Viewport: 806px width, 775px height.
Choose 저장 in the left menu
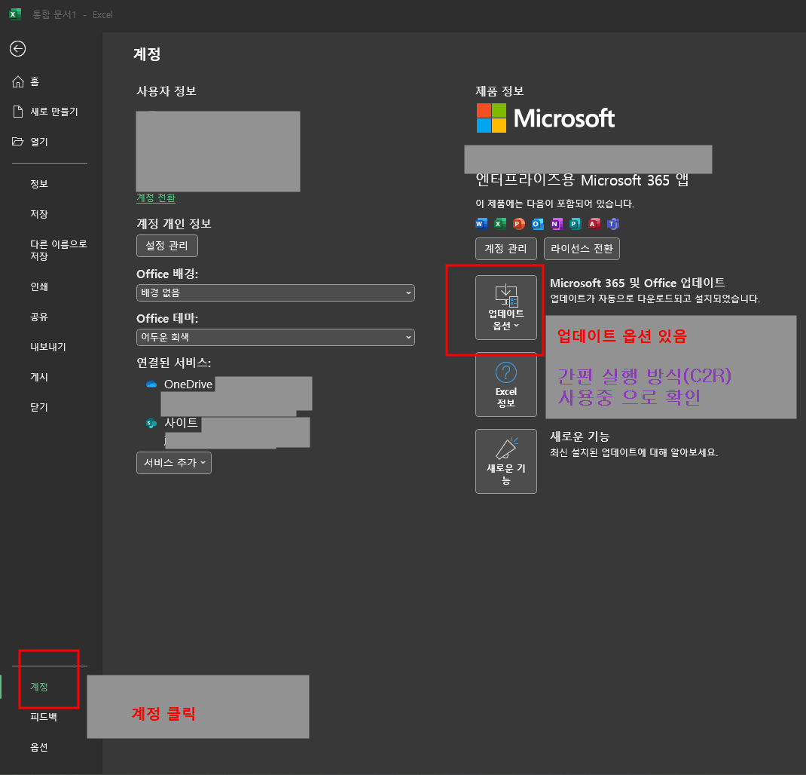[39, 214]
